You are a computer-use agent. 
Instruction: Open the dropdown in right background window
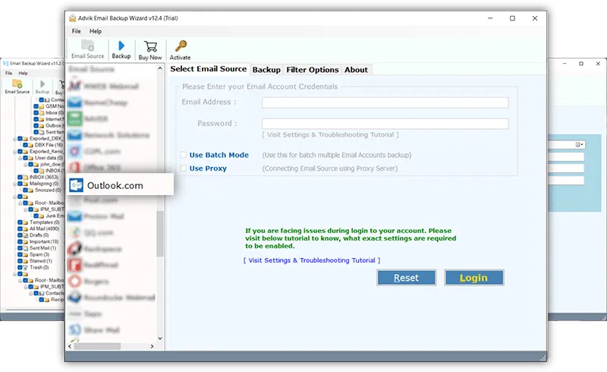pyautogui.click(x=579, y=144)
